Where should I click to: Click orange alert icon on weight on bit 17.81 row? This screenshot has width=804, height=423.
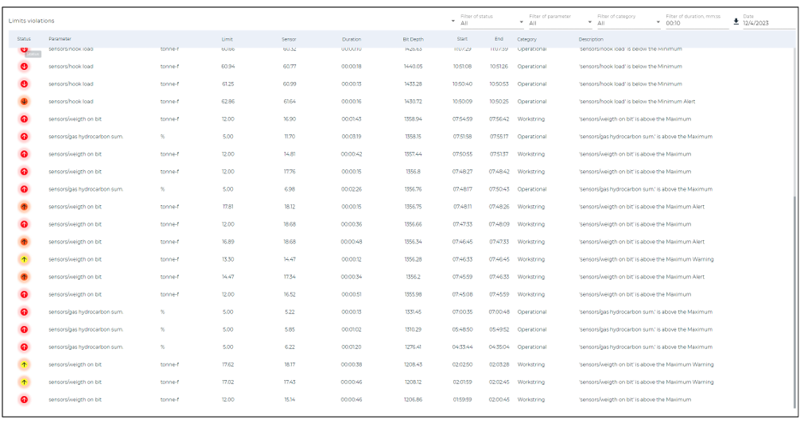[x=24, y=207]
